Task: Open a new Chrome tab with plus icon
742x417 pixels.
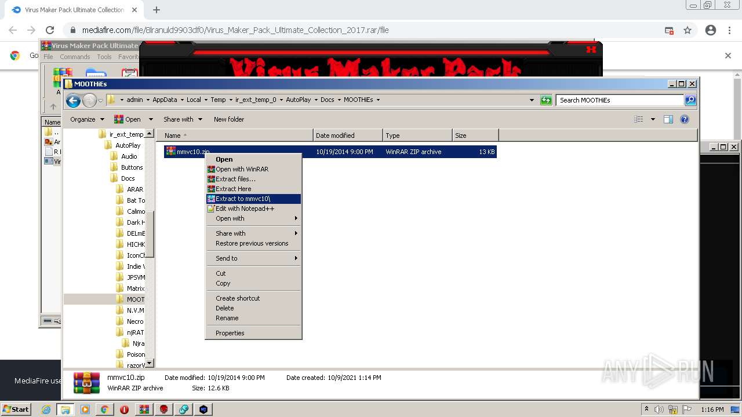Action: tap(156, 10)
